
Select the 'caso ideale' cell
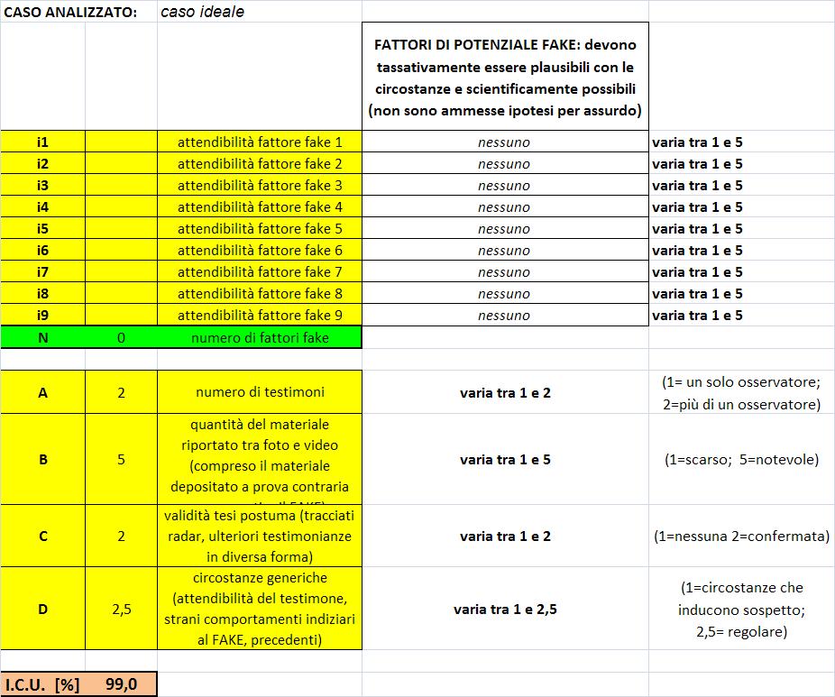coord(260,11)
